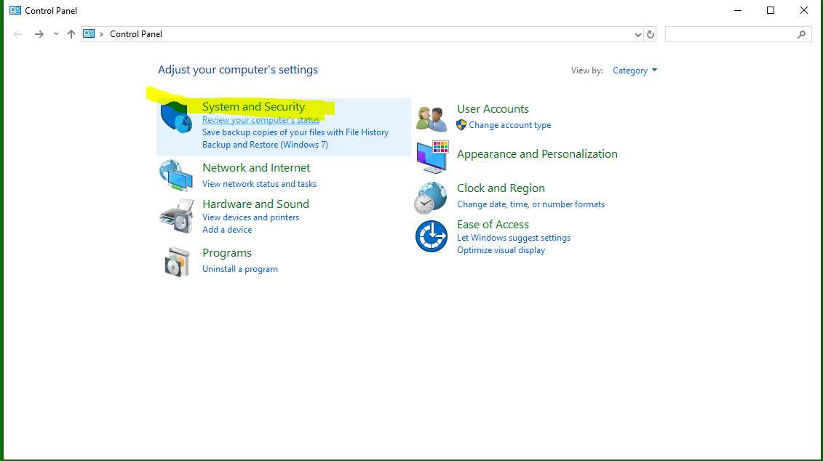Open the recent locations dropdown arrow
Image resolution: width=823 pixels, height=461 pixels.
click(x=56, y=34)
